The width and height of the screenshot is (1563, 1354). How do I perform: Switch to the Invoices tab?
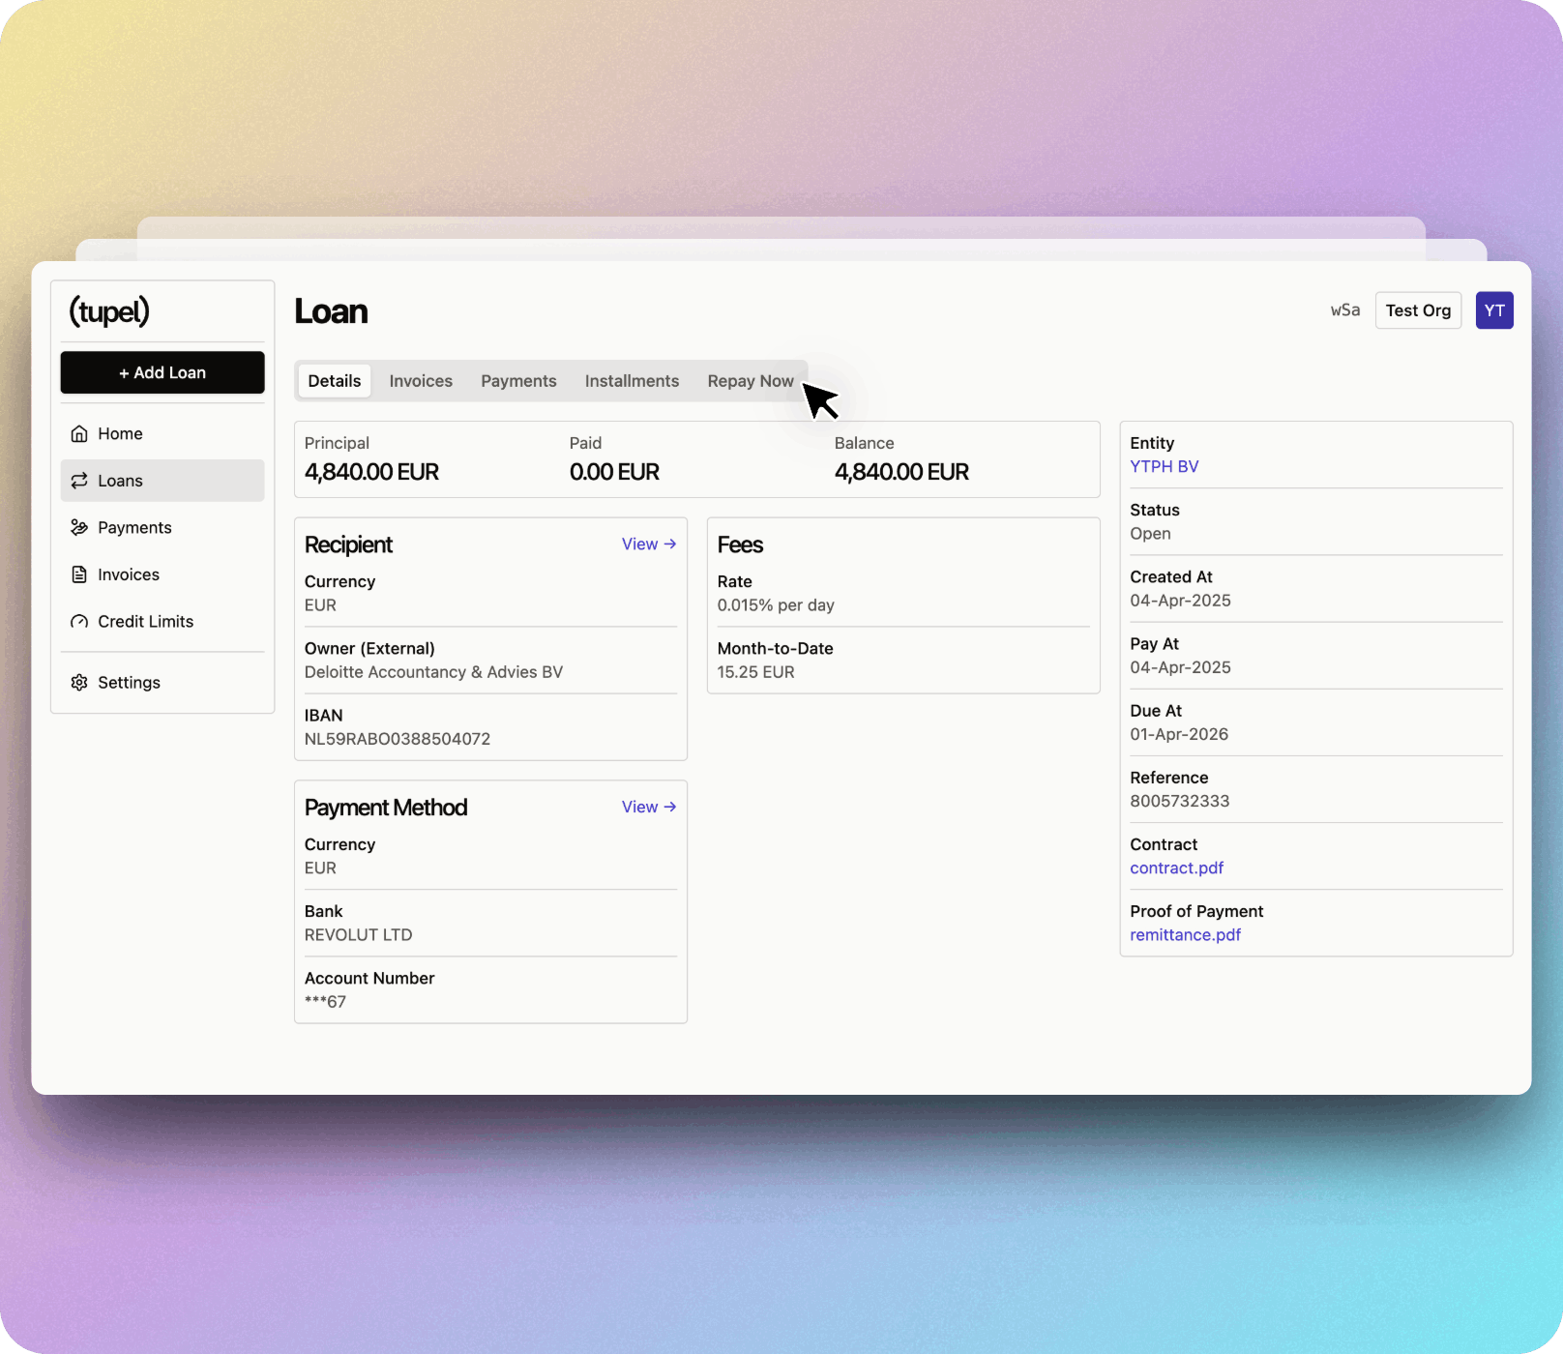(421, 381)
